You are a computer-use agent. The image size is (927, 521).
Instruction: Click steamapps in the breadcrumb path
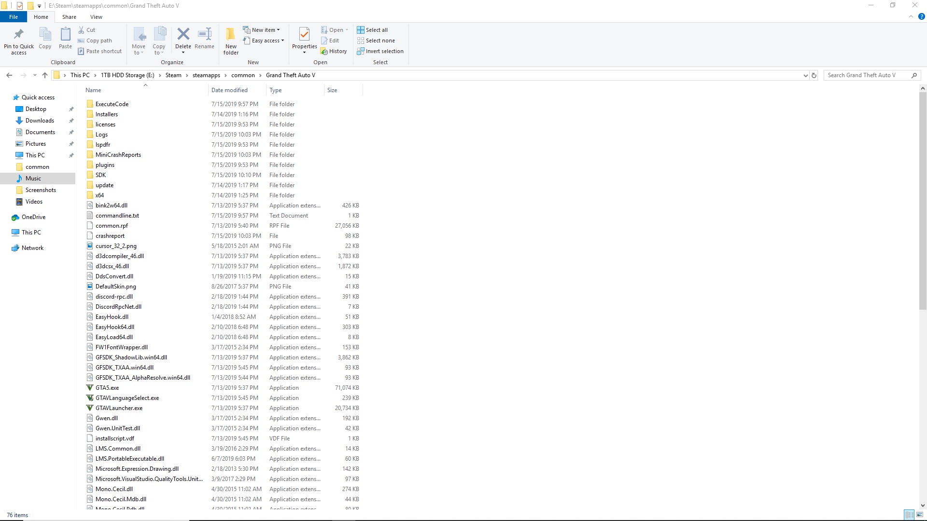pos(206,75)
